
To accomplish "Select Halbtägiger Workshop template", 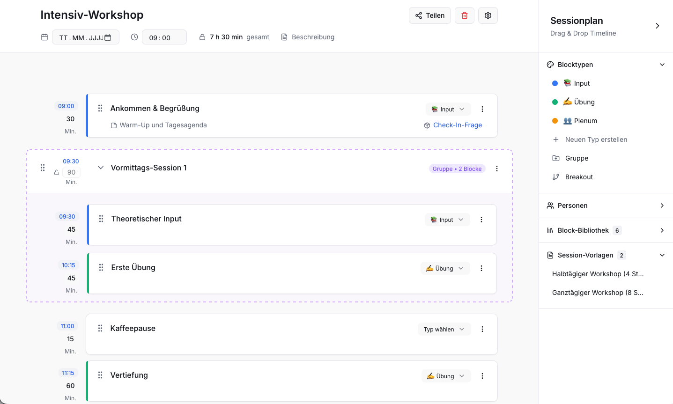I will 598,274.
